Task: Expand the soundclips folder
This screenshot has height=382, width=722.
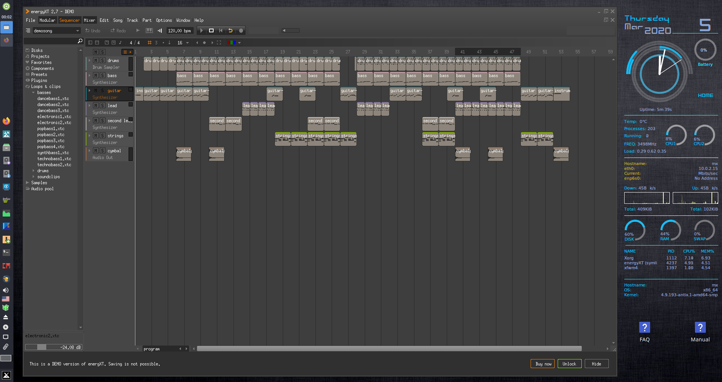Action: coord(33,177)
